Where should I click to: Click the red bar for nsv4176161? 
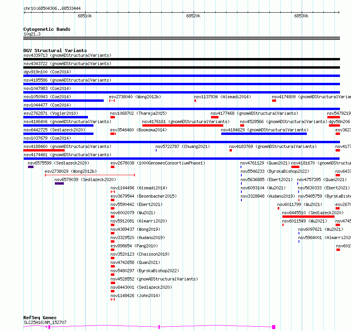[183, 125]
